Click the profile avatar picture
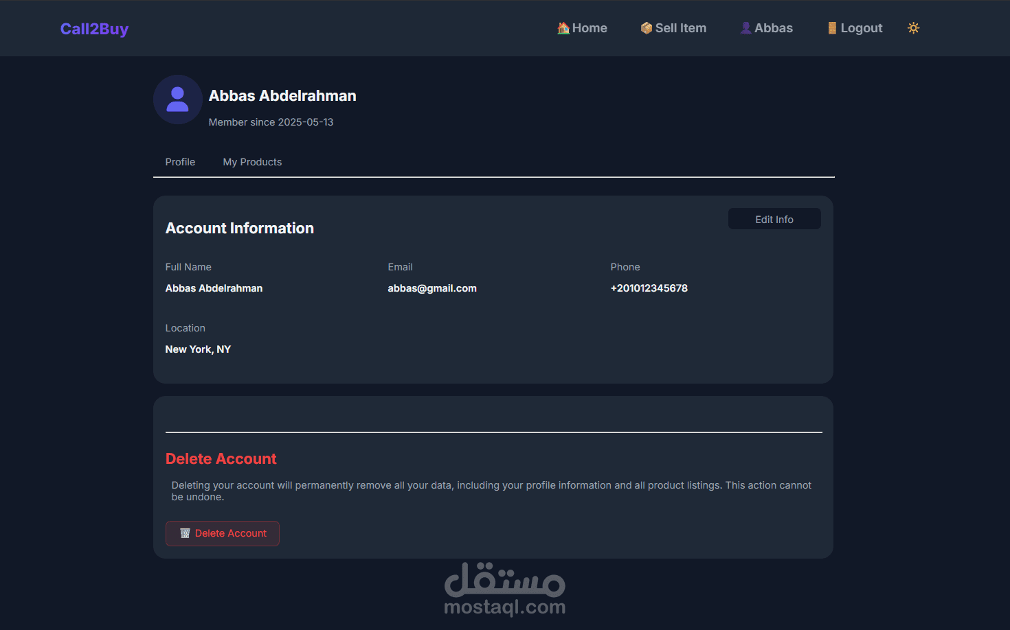Image resolution: width=1010 pixels, height=630 pixels. (177, 100)
